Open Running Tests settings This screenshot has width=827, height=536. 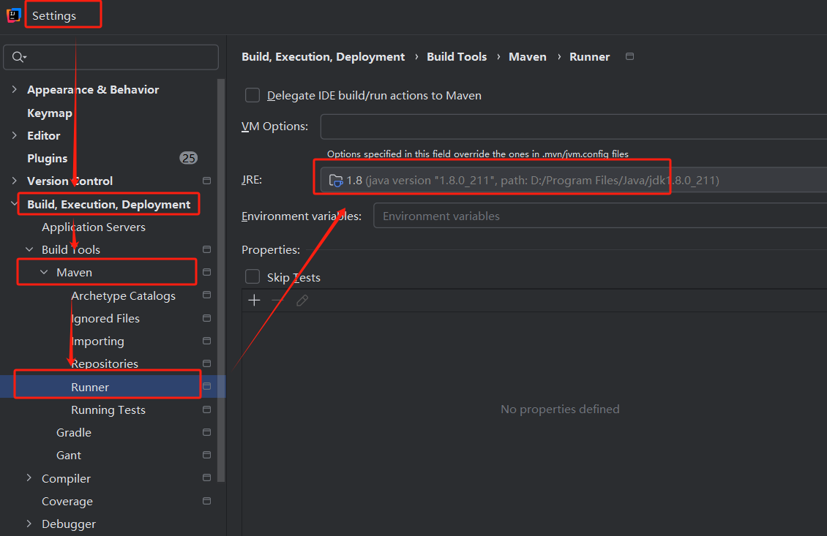[x=108, y=409]
